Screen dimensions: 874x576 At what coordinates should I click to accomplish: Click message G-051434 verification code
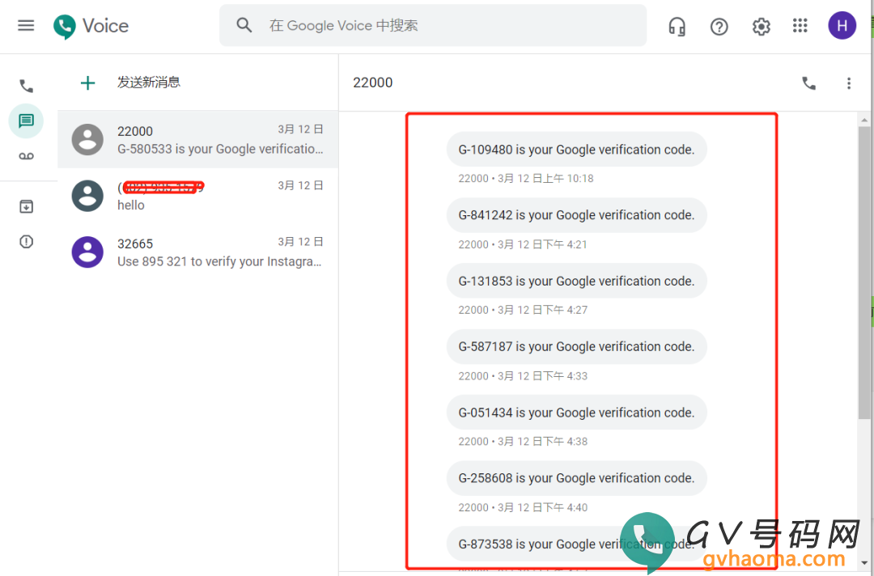pos(576,413)
